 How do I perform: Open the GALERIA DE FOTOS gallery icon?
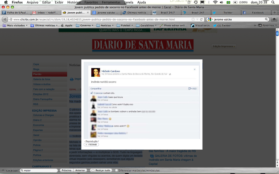click(x=152, y=156)
